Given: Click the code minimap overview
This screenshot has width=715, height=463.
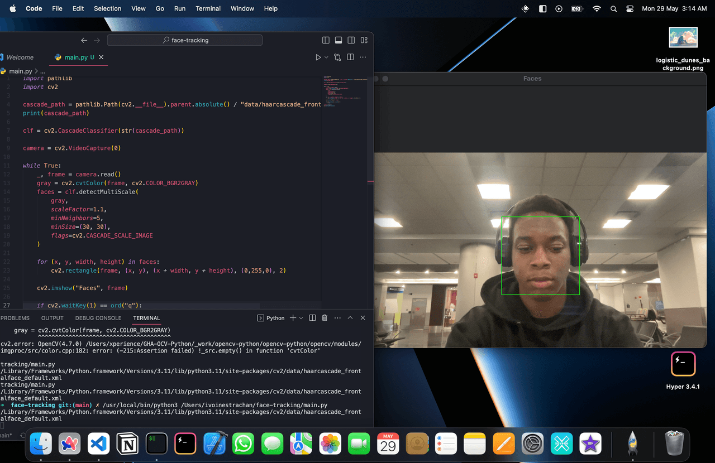Looking at the screenshot, I should [x=345, y=92].
